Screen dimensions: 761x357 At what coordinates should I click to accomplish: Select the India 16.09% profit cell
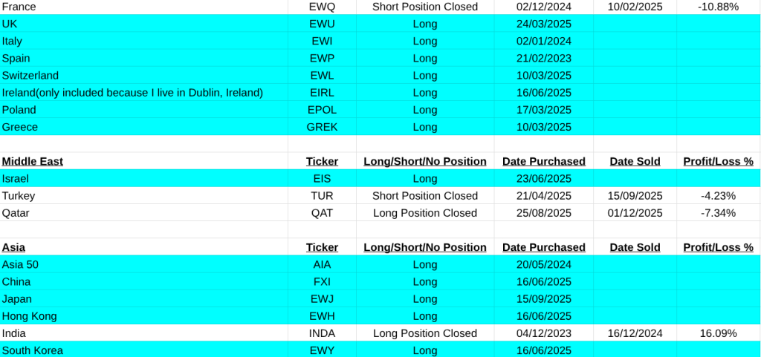(717, 333)
